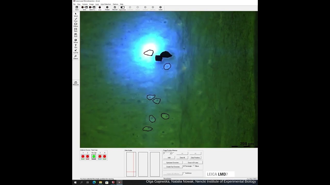The image size is (330, 185).
Task: Toggle the Autofocus checkbox
Action: pos(184,173)
